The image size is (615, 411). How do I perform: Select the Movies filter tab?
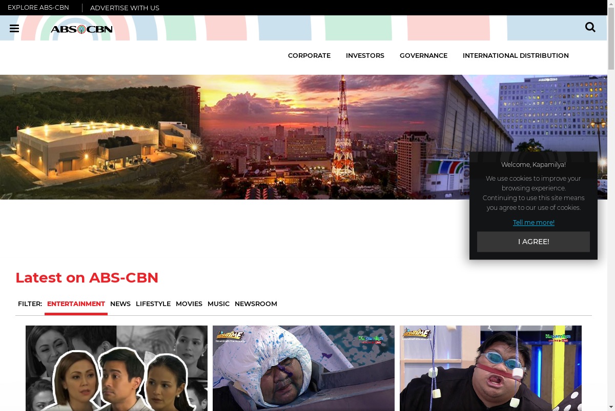coord(189,304)
